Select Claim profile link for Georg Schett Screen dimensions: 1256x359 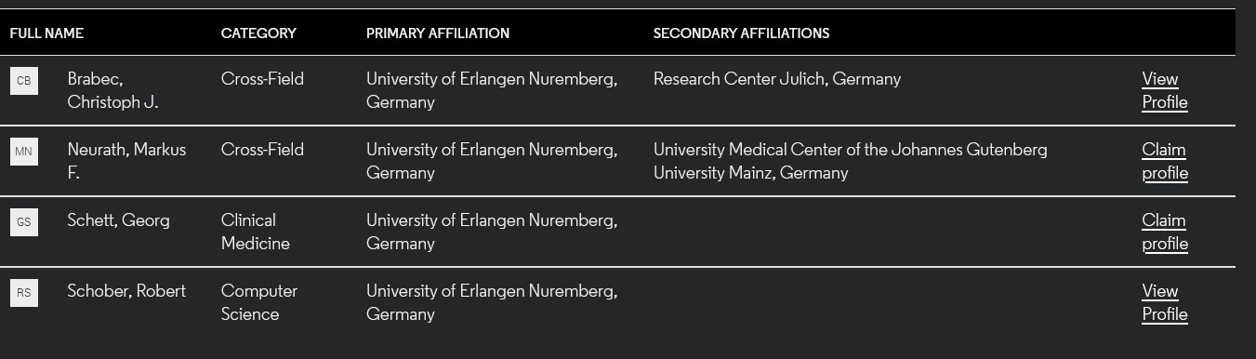(1165, 232)
